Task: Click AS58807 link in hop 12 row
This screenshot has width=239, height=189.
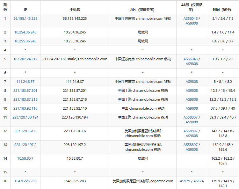Action: (x=190, y=131)
